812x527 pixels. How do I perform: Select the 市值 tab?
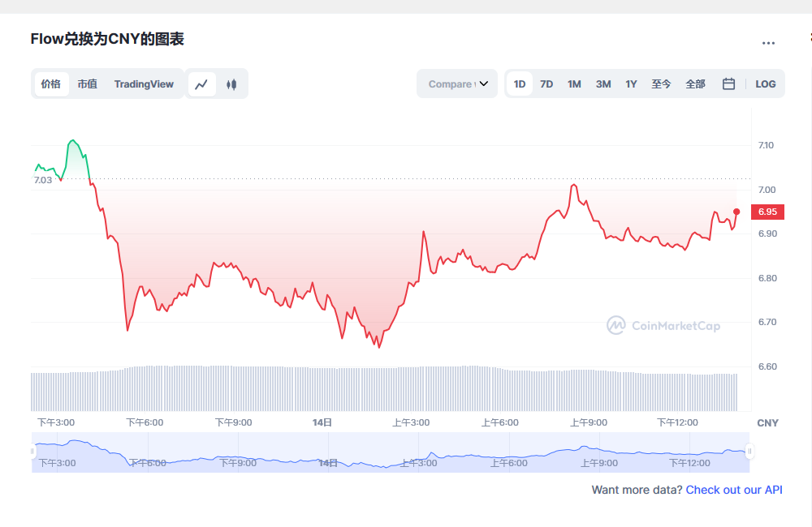[88, 84]
